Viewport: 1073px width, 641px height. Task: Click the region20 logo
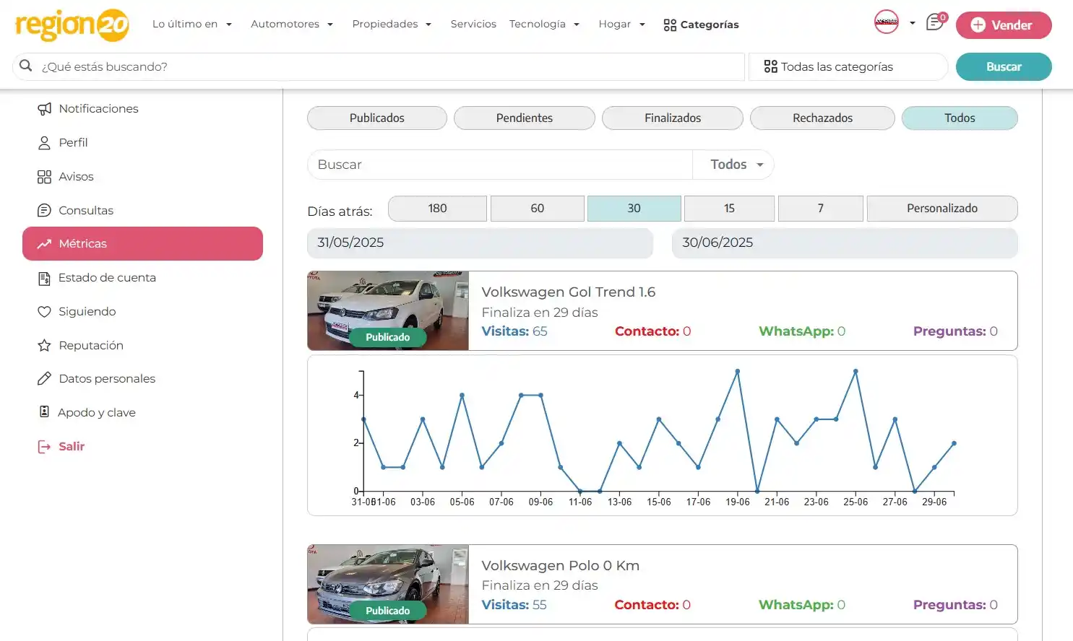pos(72,25)
